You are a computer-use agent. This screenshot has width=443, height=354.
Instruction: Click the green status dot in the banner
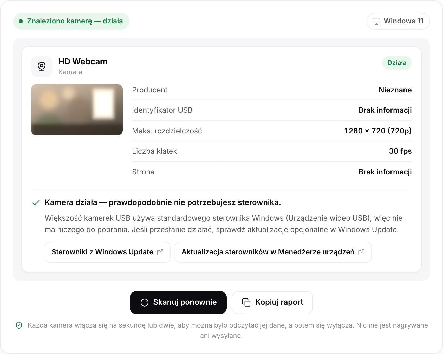[x=21, y=21]
